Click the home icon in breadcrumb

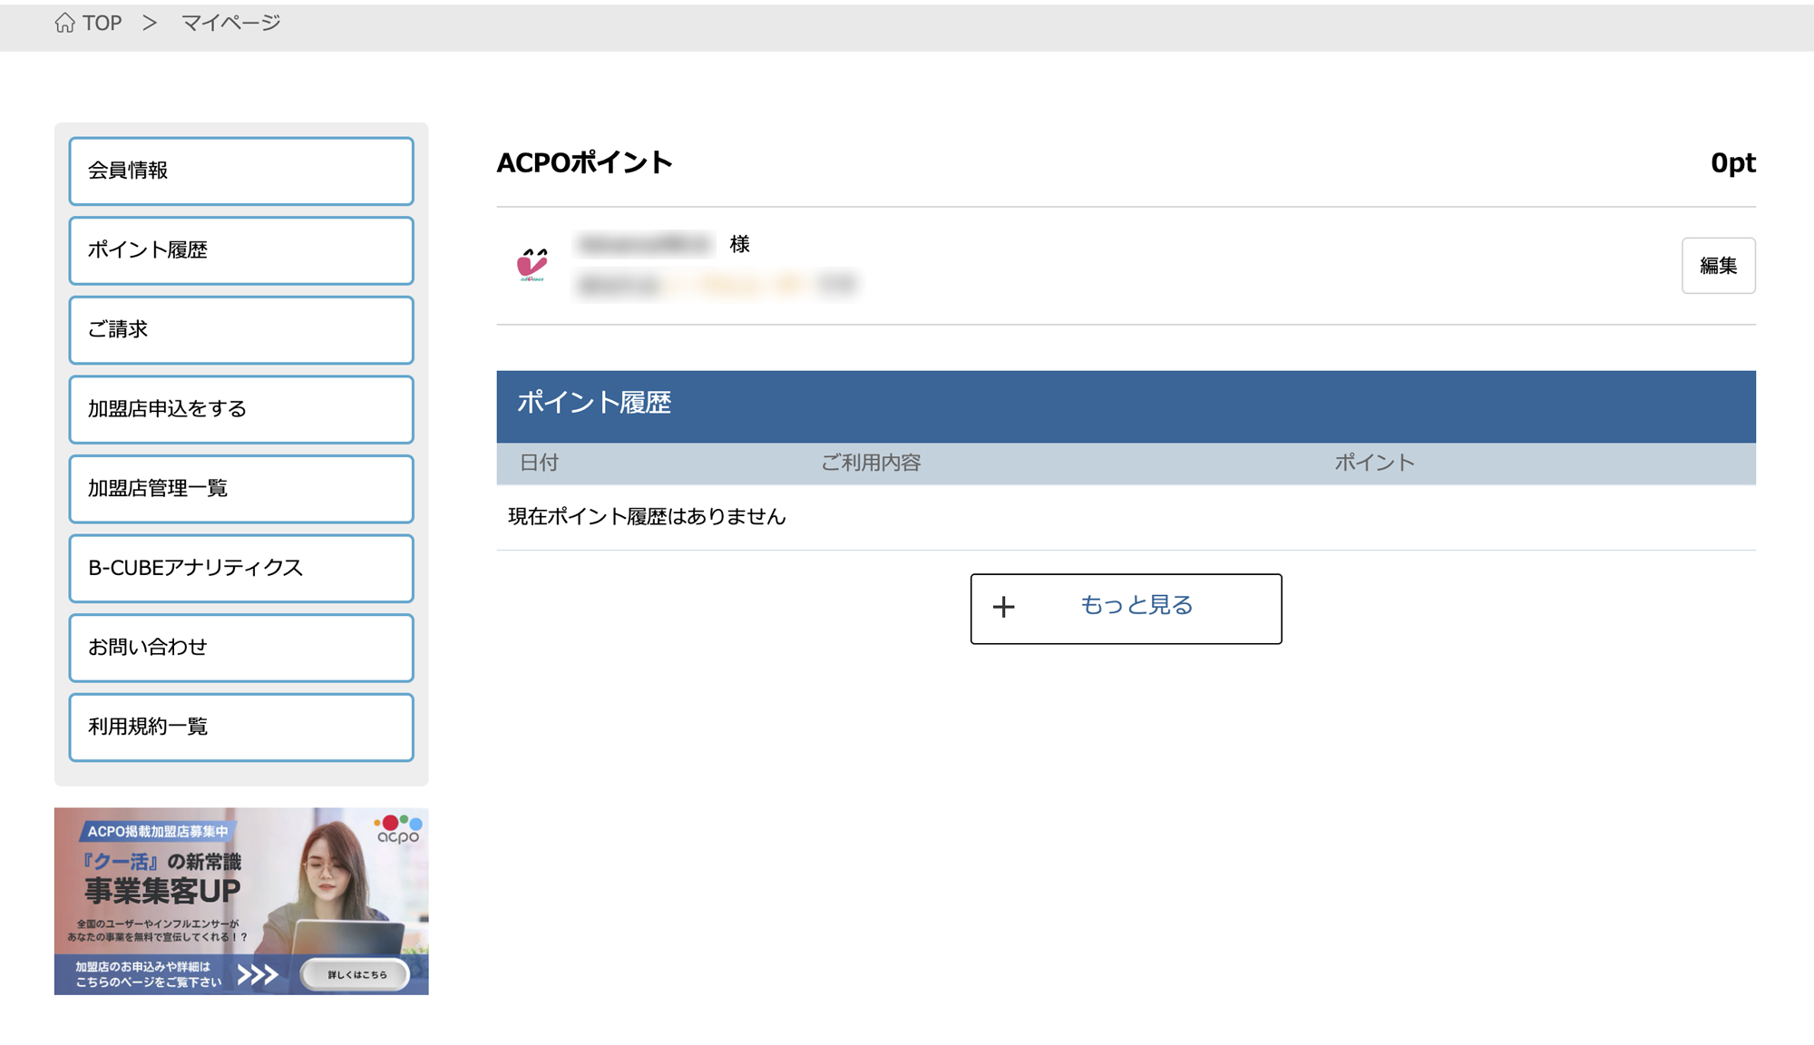(64, 23)
